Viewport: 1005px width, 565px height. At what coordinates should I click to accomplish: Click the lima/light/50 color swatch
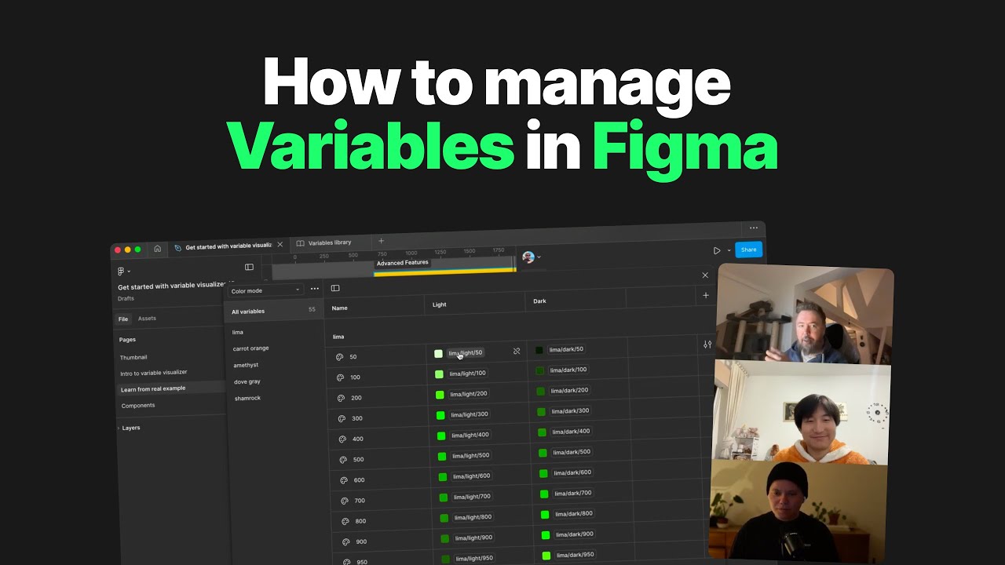click(438, 354)
